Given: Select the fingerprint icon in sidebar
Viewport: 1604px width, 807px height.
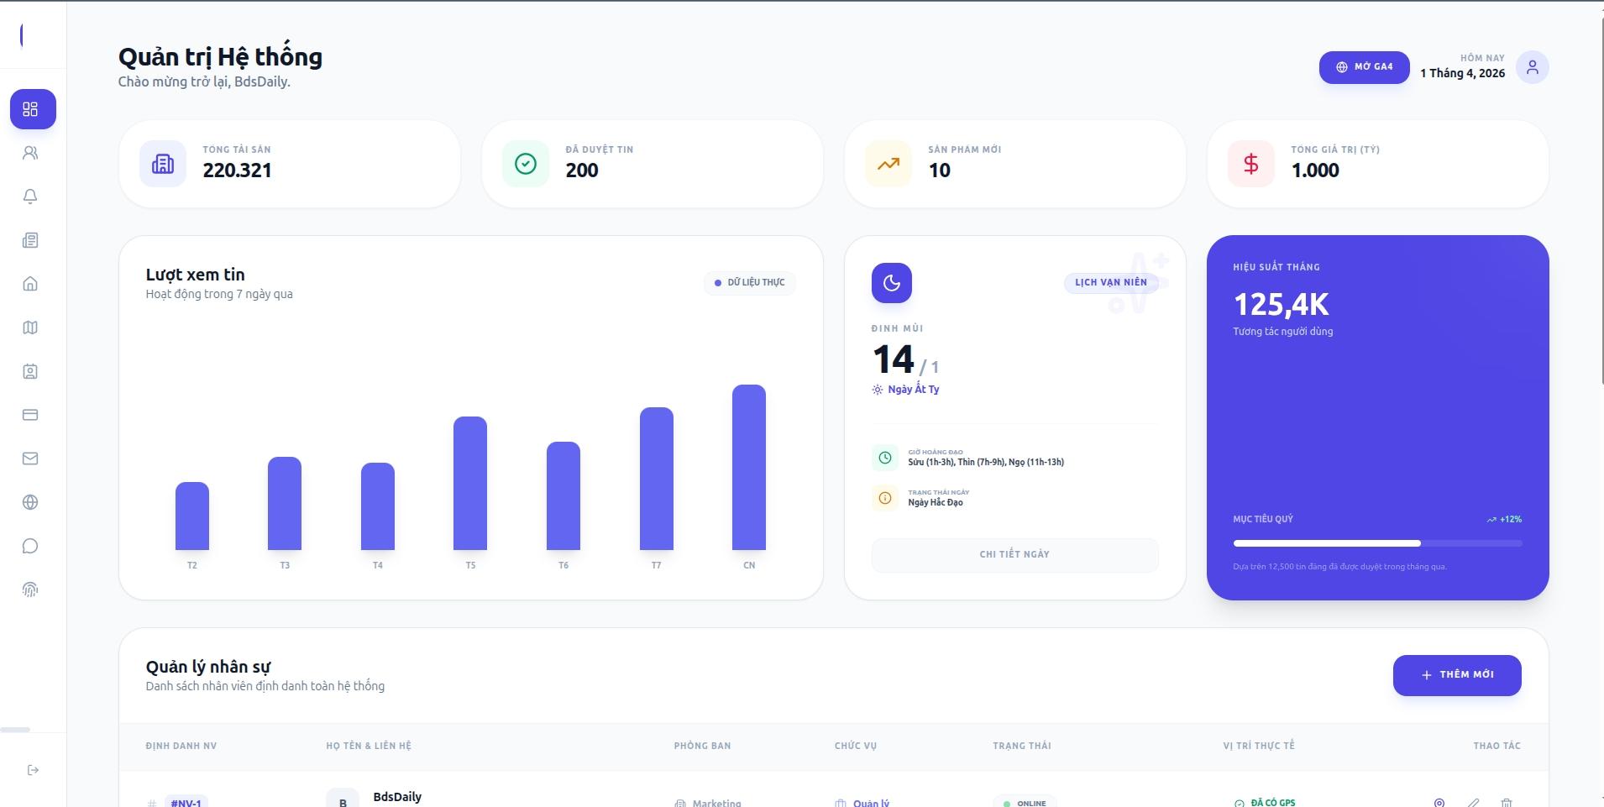Looking at the screenshot, I should [x=30, y=590].
